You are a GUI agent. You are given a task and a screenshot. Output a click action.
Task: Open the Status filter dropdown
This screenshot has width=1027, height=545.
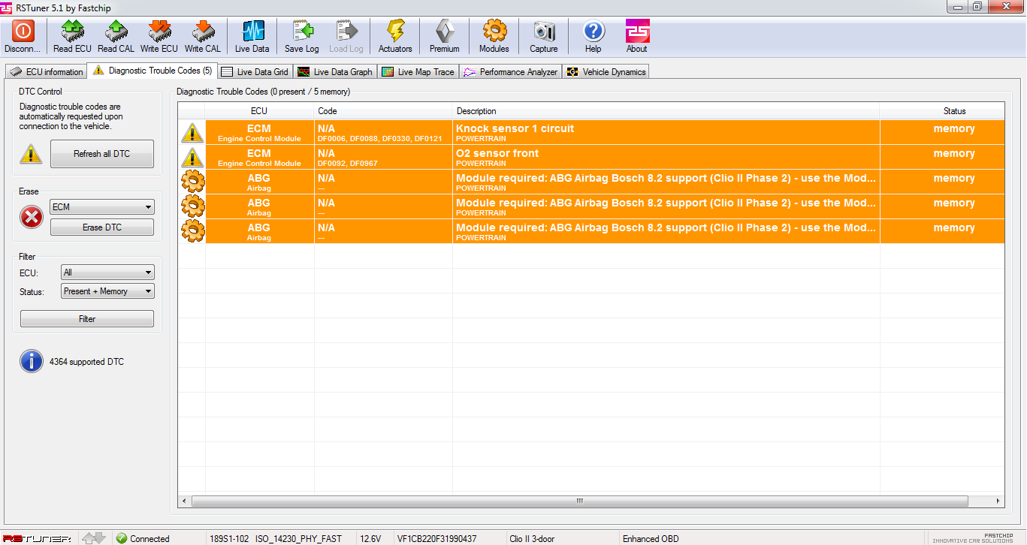click(x=107, y=291)
